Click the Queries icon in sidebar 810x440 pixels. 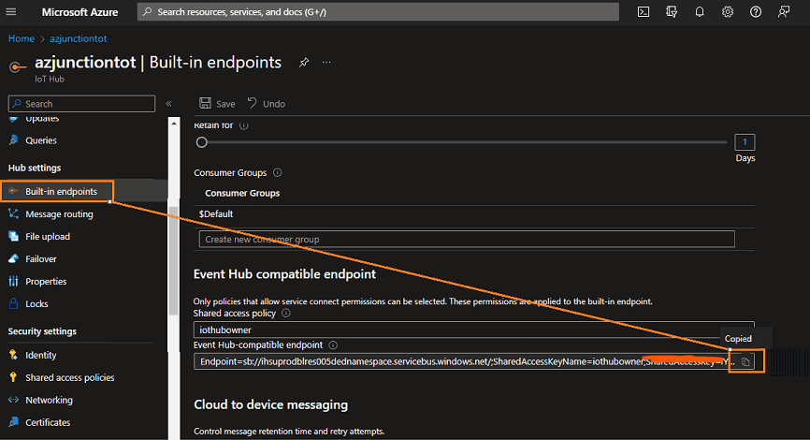pyautogui.click(x=14, y=140)
